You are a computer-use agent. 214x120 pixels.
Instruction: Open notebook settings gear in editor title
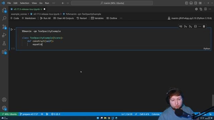coord(196,9)
